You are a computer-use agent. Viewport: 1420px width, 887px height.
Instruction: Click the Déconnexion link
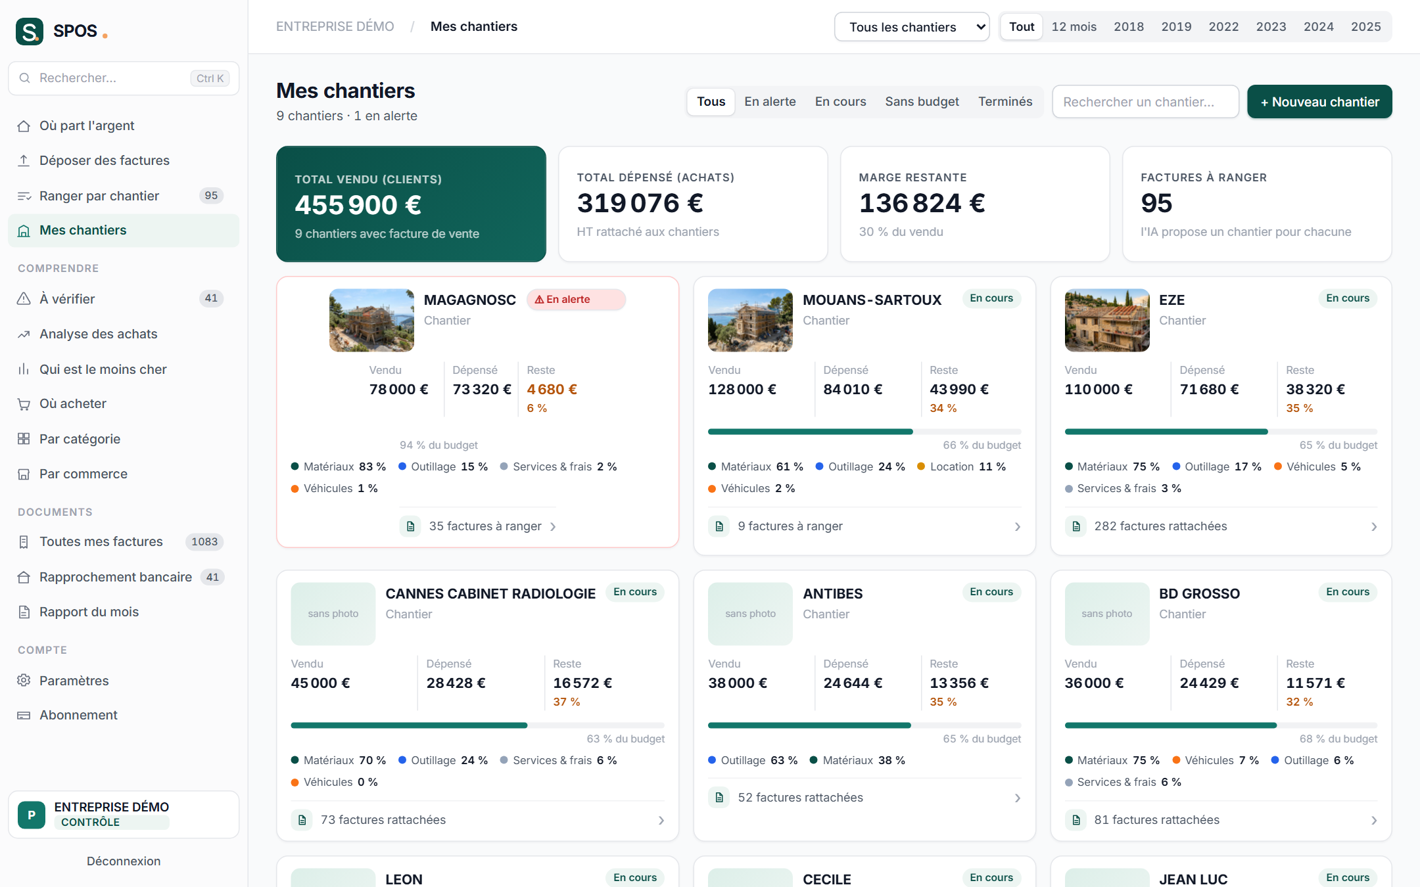pyautogui.click(x=124, y=861)
